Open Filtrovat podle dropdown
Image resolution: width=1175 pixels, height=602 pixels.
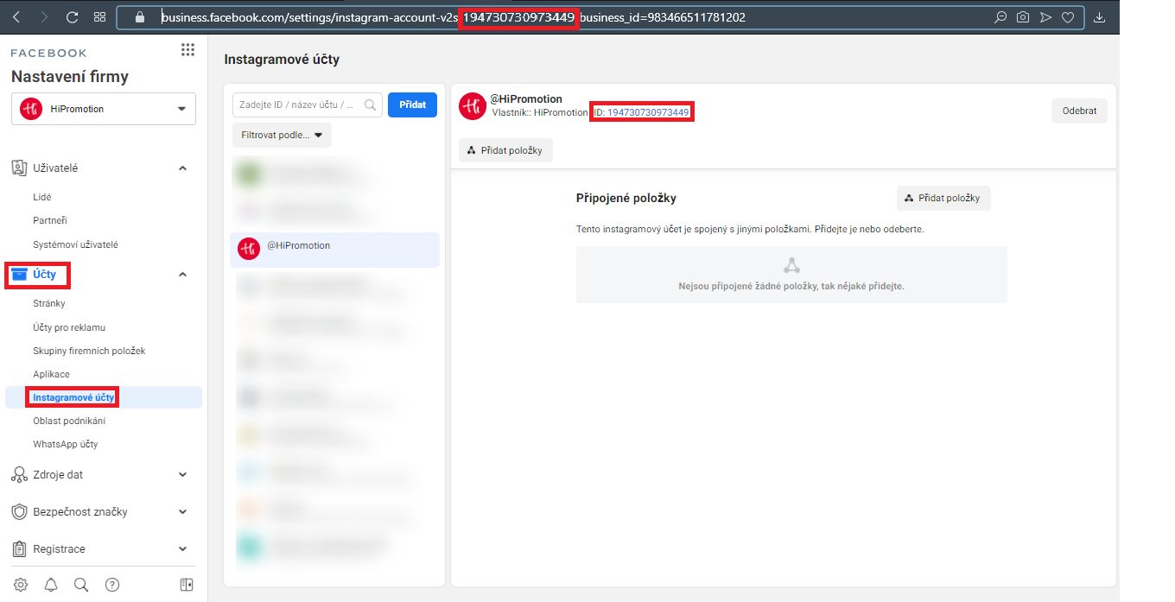(282, 136)
